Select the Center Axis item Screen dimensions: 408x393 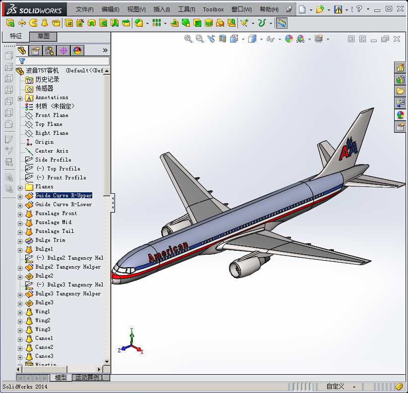tap(52, 151)
